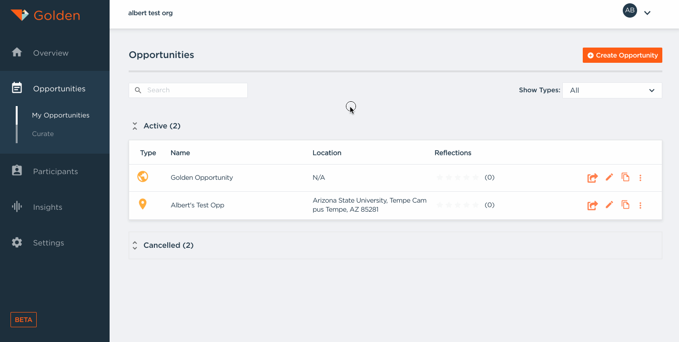Open account menu chevron beside avatar

click(x=647, y=13)
